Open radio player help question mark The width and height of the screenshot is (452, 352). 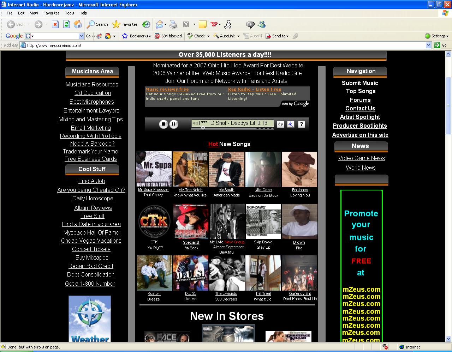(301, 124)
